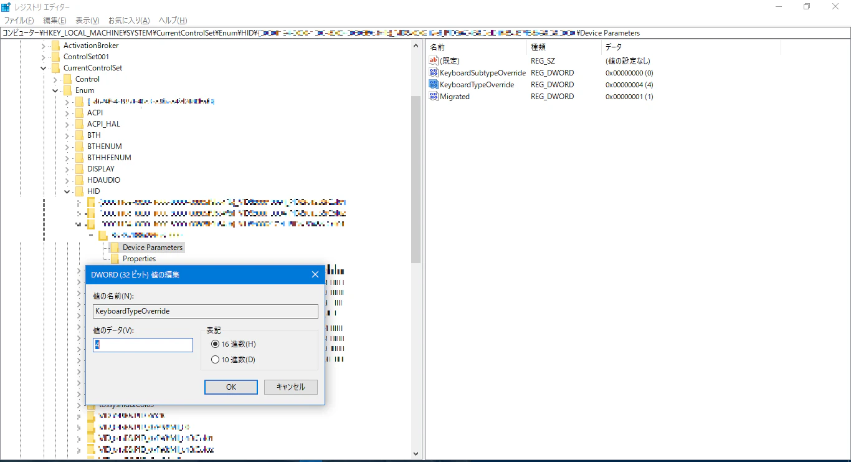The image size is (851, 462).
Task: Expand the ActivationBroker key
Action: coord(43,46)
